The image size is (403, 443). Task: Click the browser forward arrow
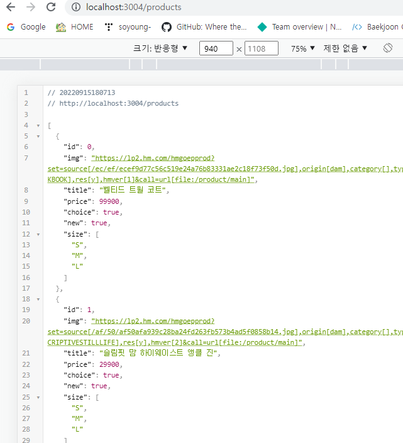click(31, 7)
